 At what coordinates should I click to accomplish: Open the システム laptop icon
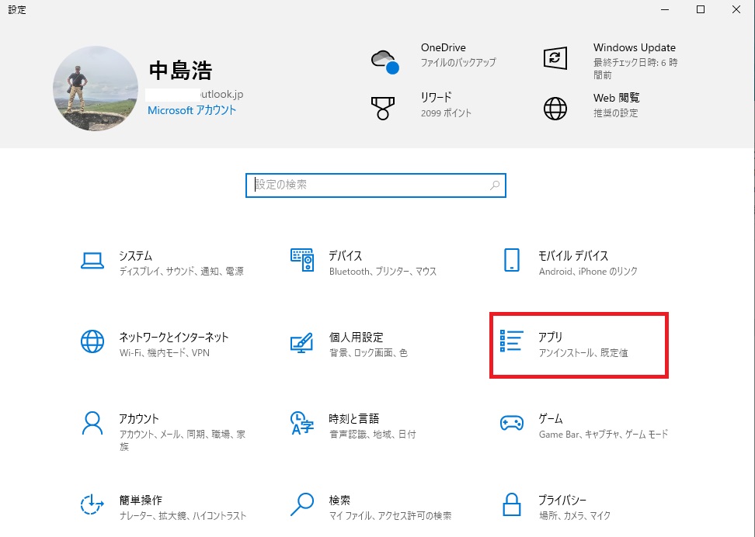click(x=92, y=262)
